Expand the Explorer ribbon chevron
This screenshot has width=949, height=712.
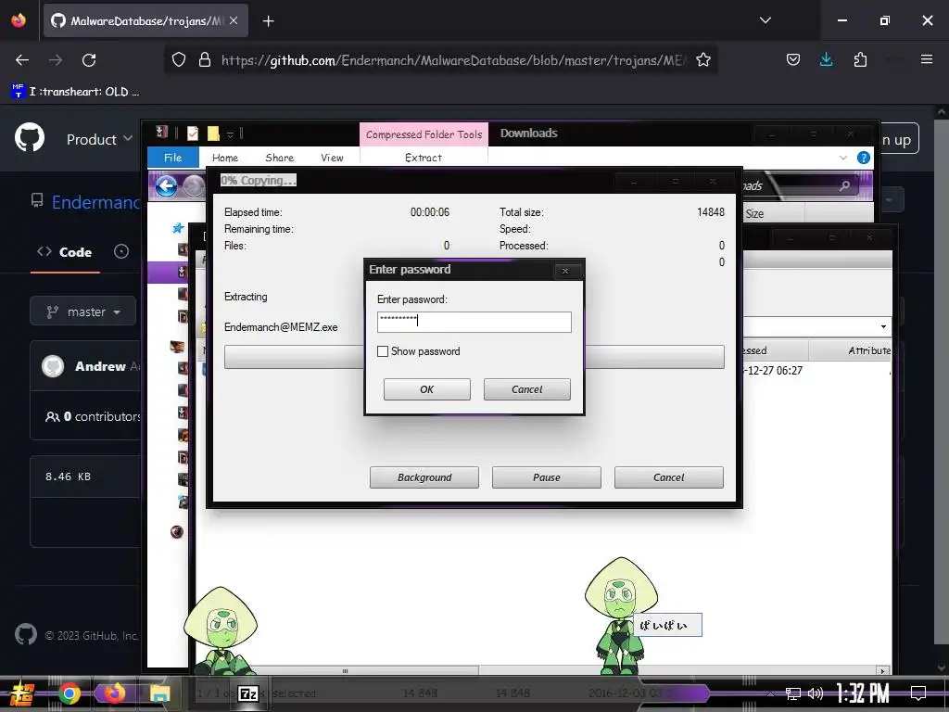843,158
